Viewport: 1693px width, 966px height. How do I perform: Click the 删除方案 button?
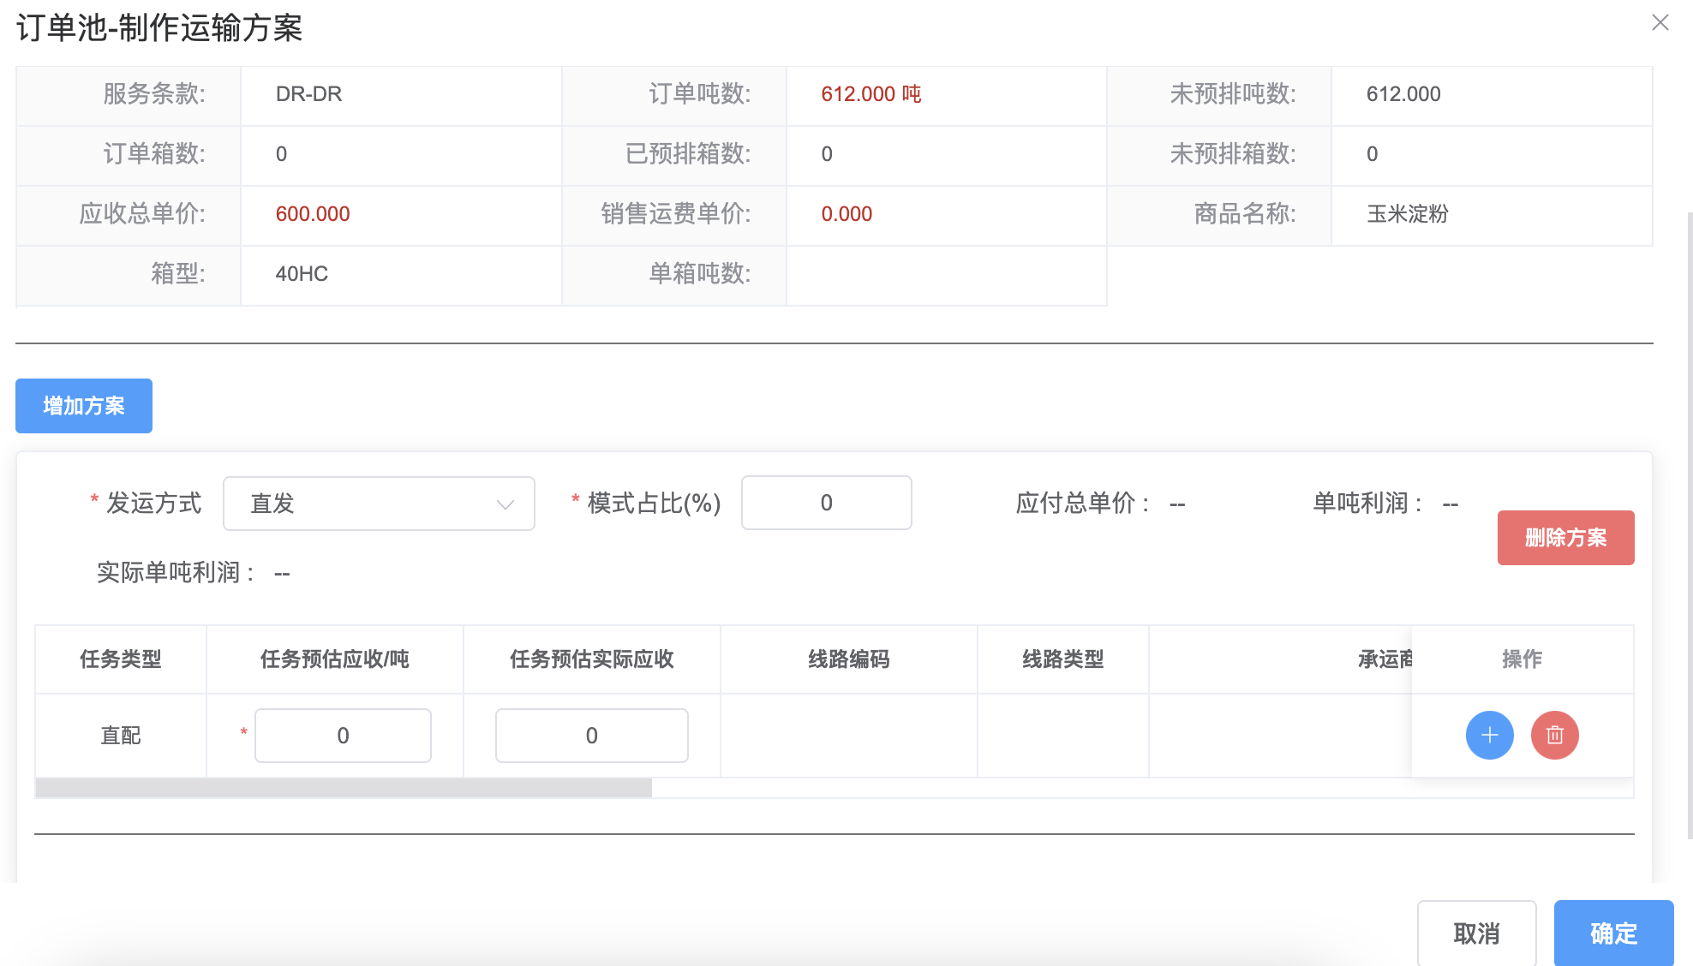(1565, 538)
